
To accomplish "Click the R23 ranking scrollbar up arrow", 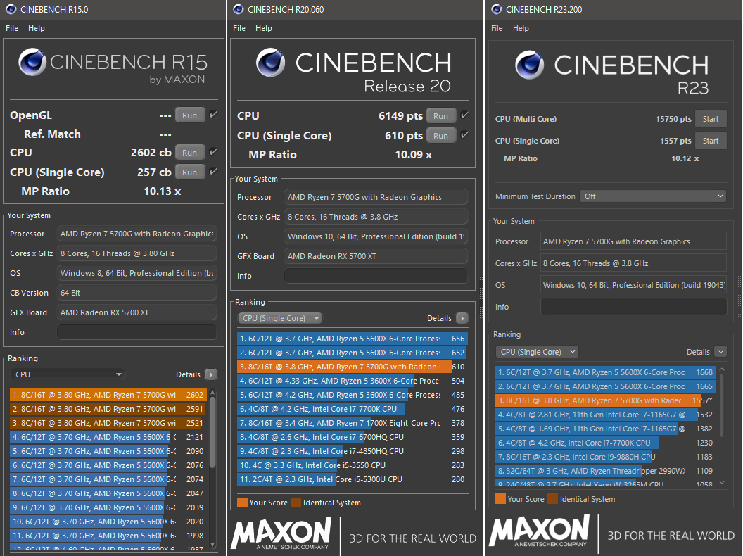I will (722, 369).
